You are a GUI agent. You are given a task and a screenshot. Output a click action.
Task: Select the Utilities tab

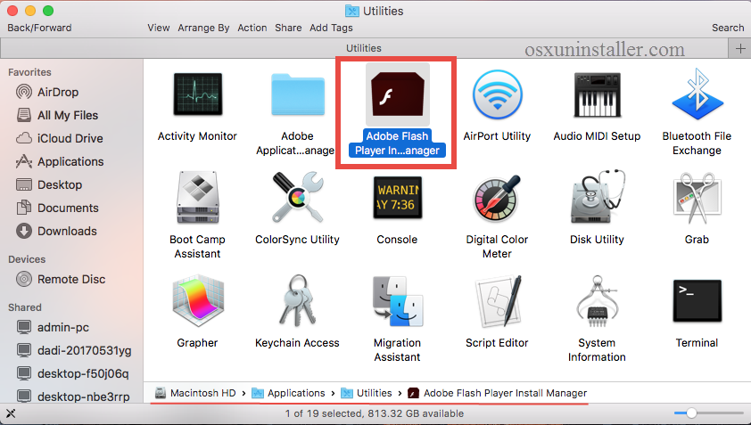(x=364, y=48)
